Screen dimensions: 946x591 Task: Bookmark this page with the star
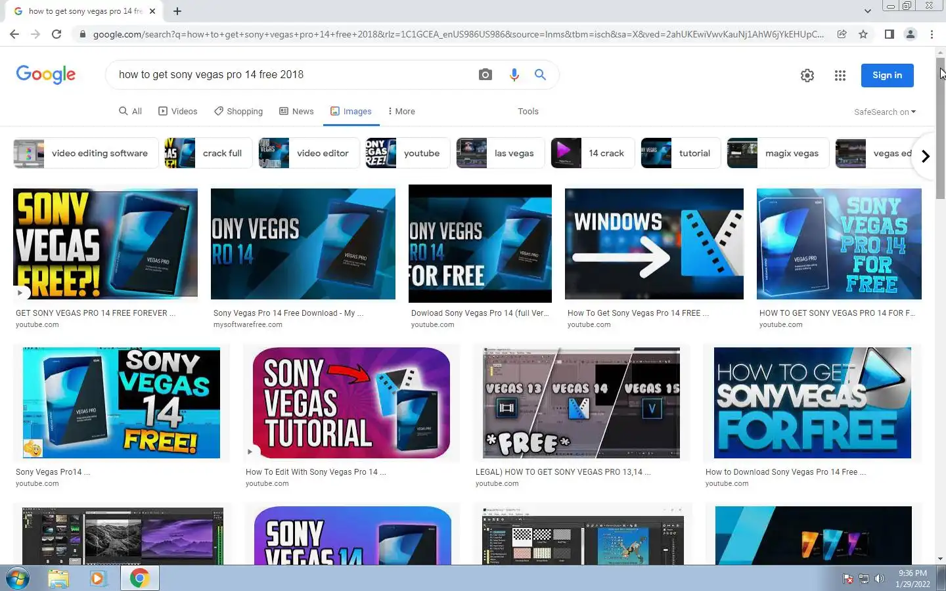point(863,34)
